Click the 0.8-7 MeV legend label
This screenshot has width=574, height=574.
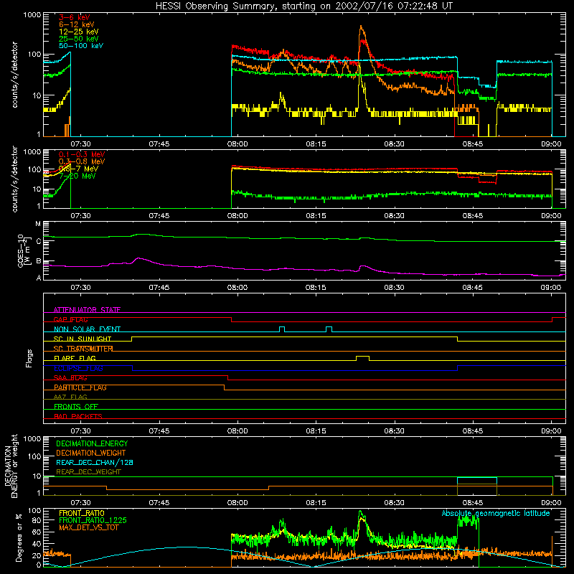click(78, 169)
